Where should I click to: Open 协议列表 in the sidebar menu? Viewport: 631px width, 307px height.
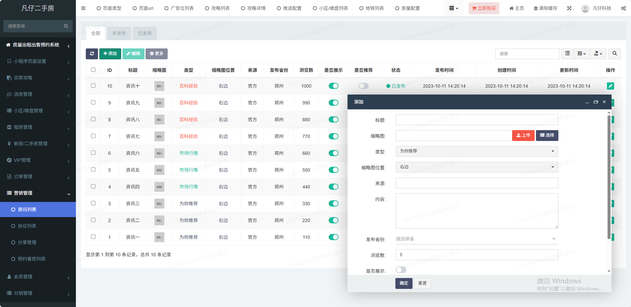coord(27,226)
